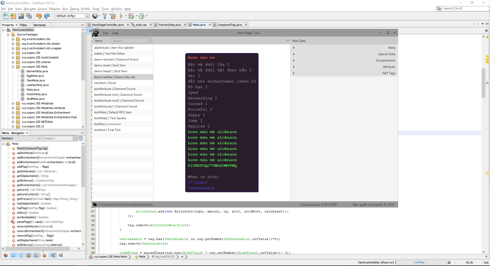Click the Profile Project clock icon

(x=142, y=16)
